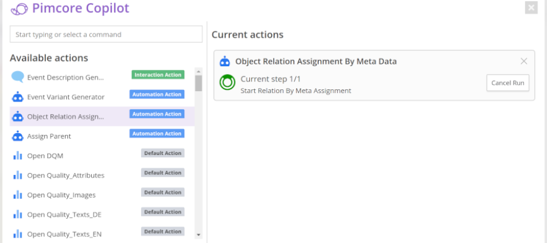Click the Open Quality_Images chart icon

[18, 194]
